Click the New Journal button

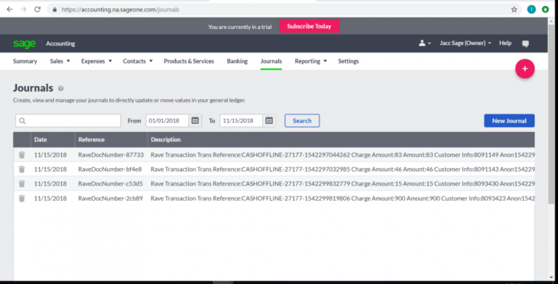tap(509, 121)
